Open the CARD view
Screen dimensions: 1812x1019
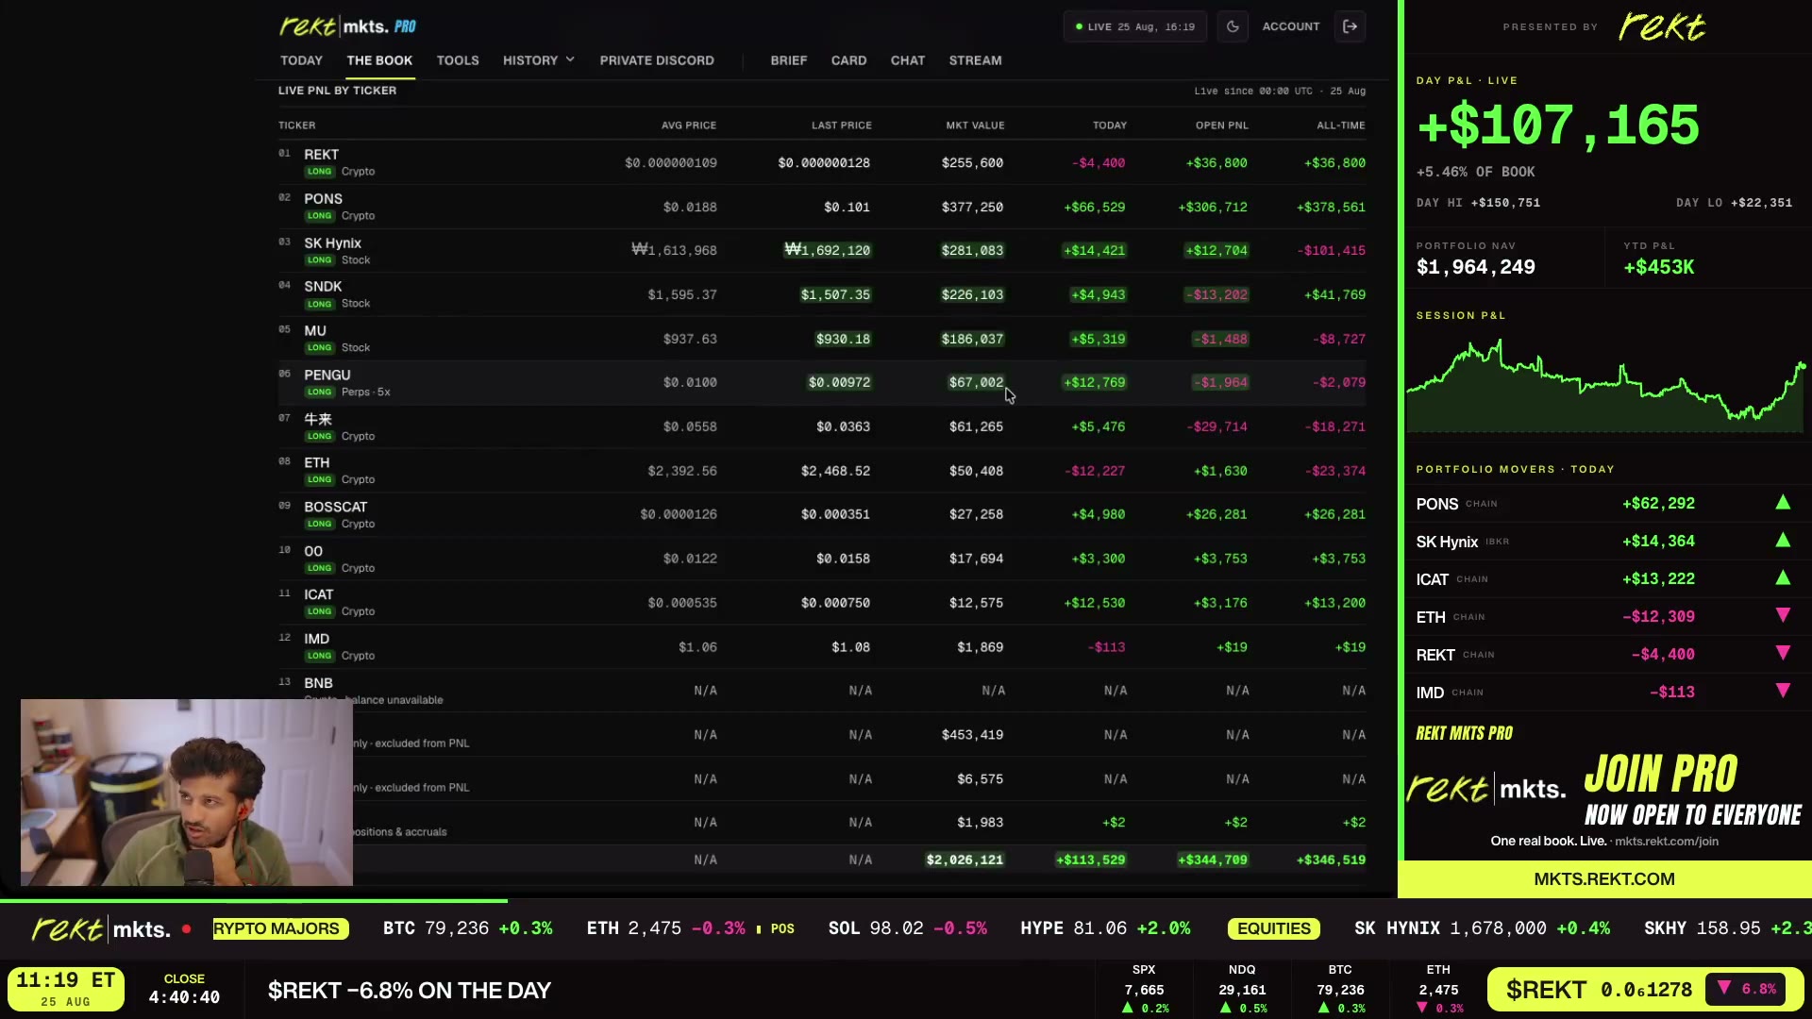(848, 60)
